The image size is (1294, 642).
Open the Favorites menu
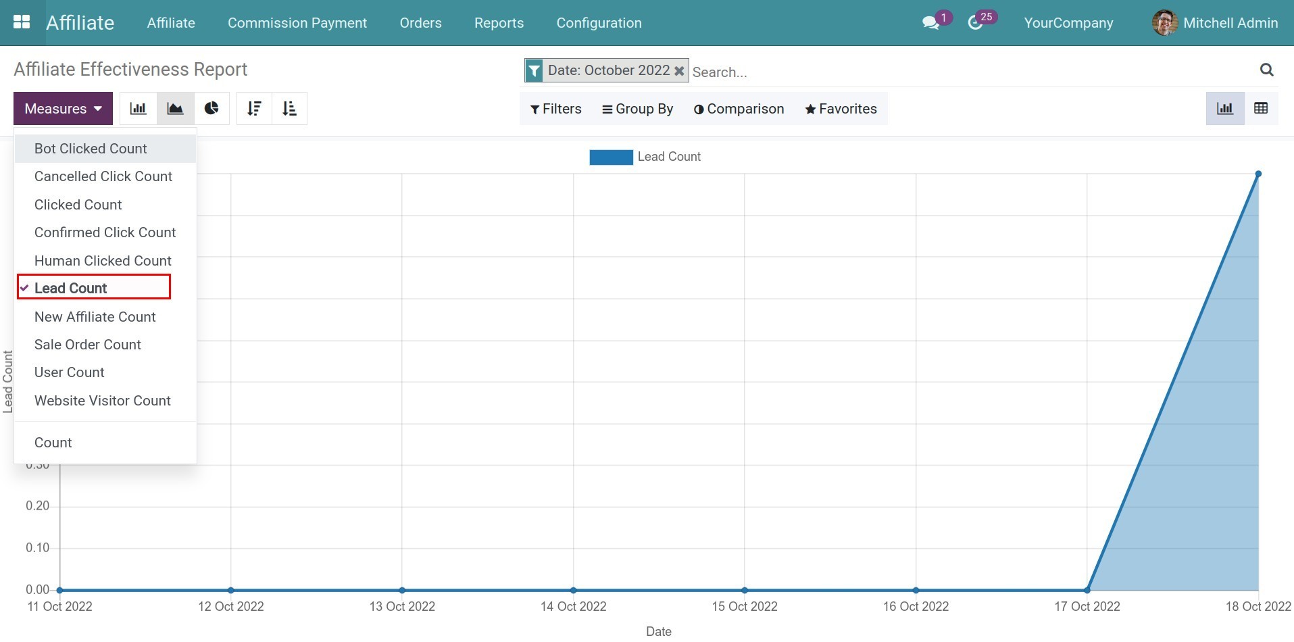click(840, 108)
